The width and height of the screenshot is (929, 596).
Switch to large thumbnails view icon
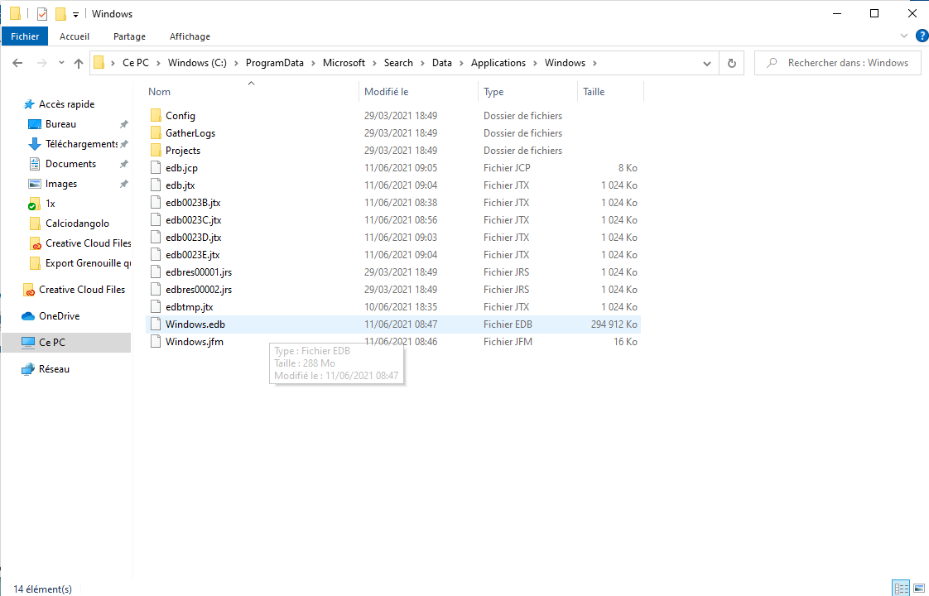pos(919,589)
